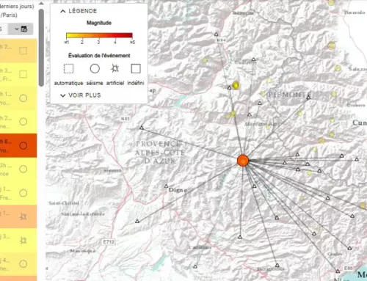This screenshot has height=281, width=367.
Task: Click the starburst 'artificiel' legend icon
Action: (115, 69)
